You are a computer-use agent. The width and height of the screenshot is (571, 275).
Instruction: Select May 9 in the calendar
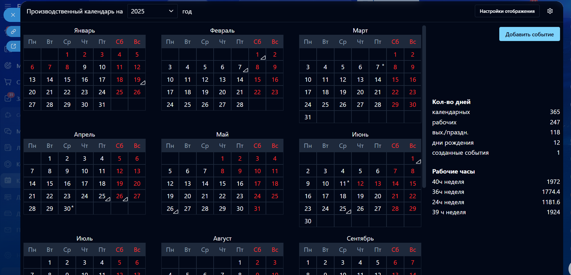(x=240, y=171)
